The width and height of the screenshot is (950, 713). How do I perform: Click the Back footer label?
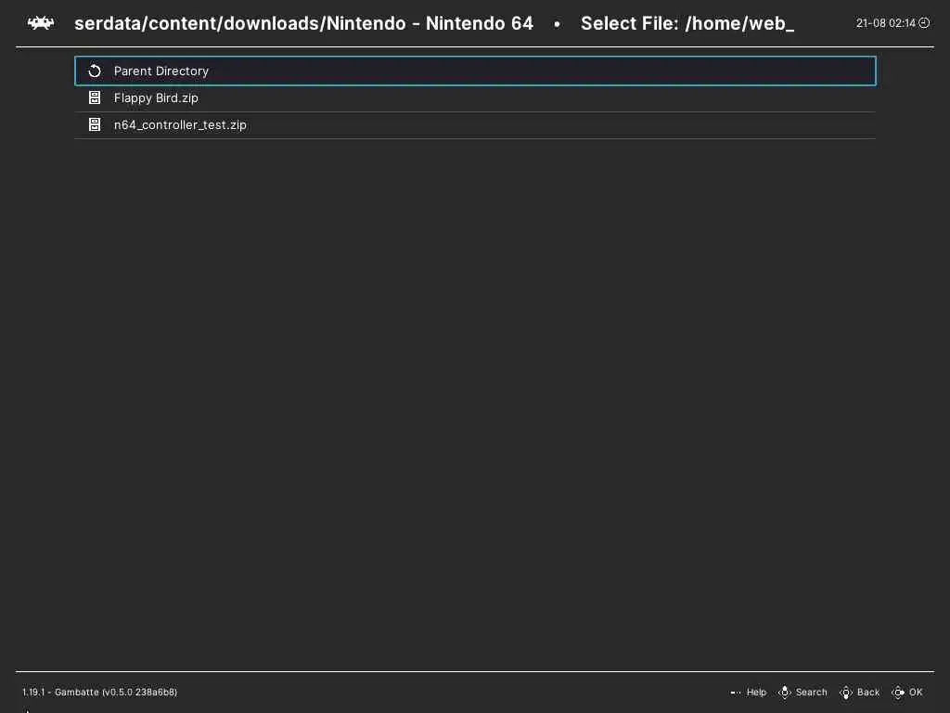pyautogui.click(x=868, y=693)
